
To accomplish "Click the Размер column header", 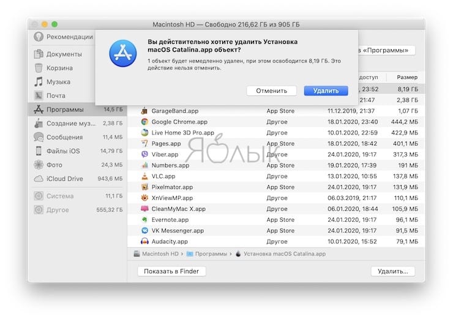I will tap(406, 77).
